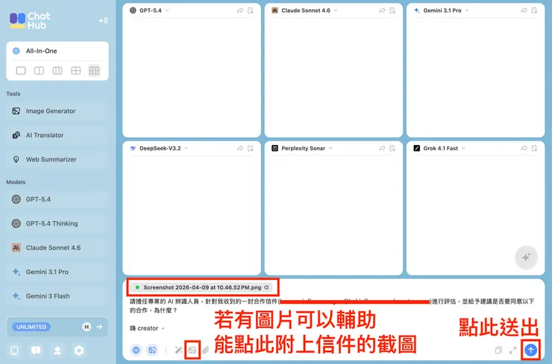Open the GPT-5.4 panel model dropdown
This screenshot has height=364, width=552.
tap(167, 10)
